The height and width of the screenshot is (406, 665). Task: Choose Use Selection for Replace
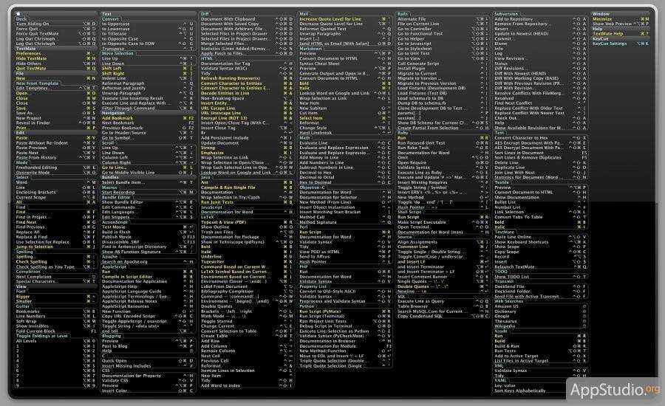[42, 242]
